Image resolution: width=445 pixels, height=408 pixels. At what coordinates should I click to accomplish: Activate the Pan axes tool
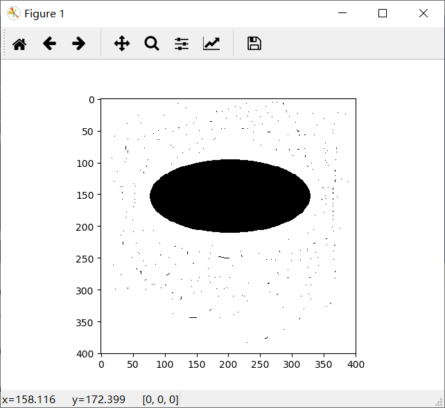tap(122, 44)
